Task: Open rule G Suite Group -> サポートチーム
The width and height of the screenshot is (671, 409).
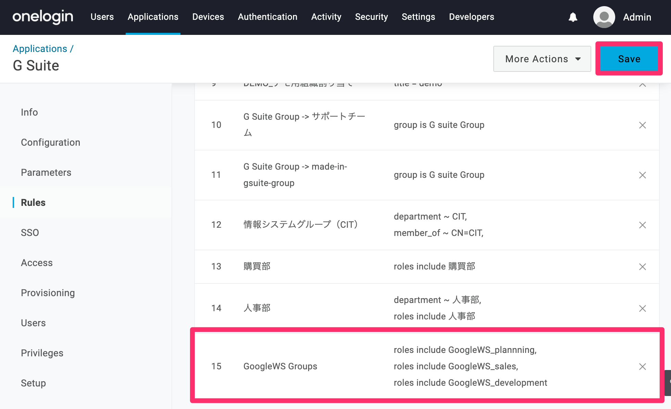Action: (304, 125)
